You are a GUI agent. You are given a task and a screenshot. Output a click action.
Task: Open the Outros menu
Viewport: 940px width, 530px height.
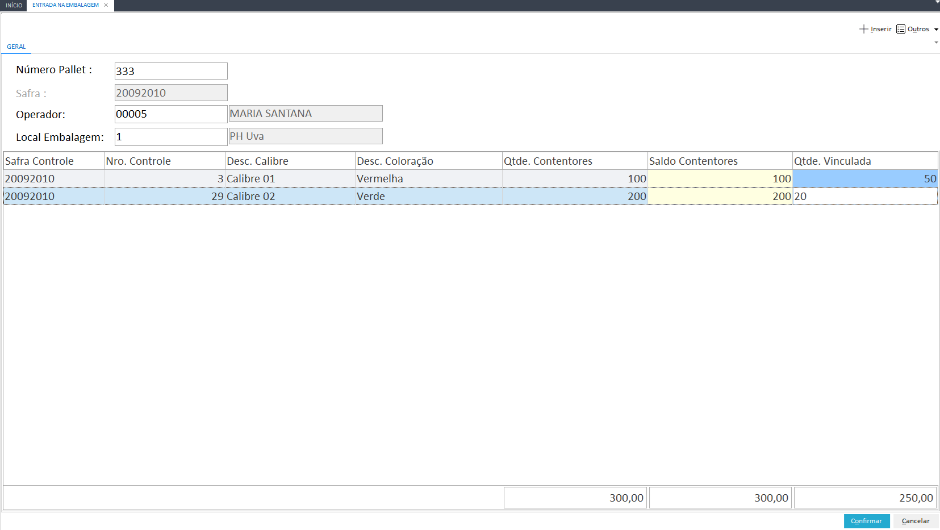pos(917,29)
